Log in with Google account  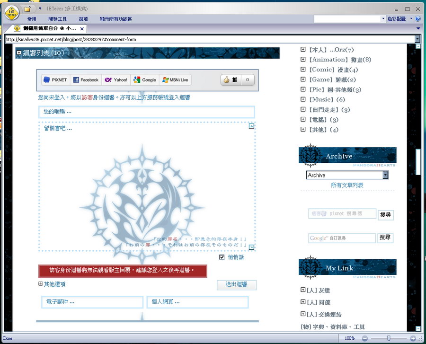click(145, 80)
